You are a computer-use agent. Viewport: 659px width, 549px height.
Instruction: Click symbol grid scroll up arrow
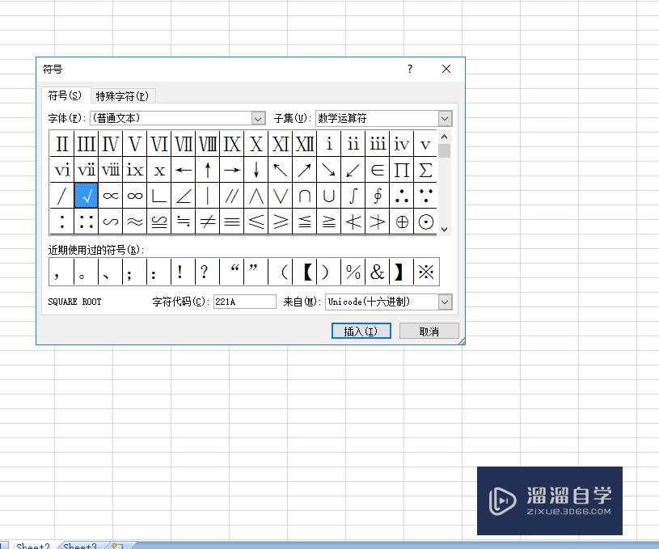(444, 137)
